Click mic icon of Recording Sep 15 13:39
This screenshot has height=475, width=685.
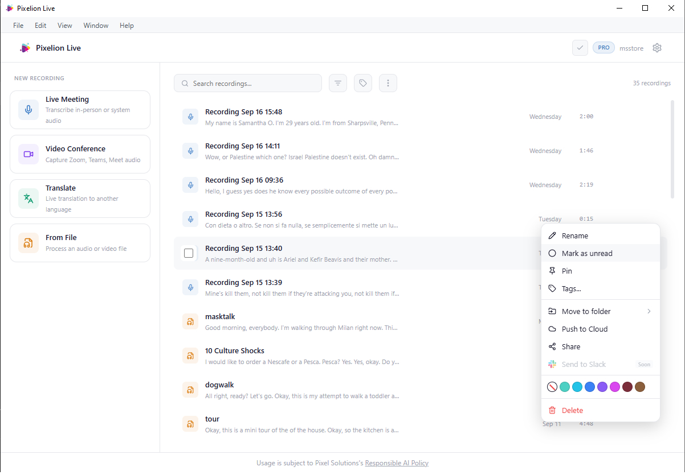(x=190, y=287)
